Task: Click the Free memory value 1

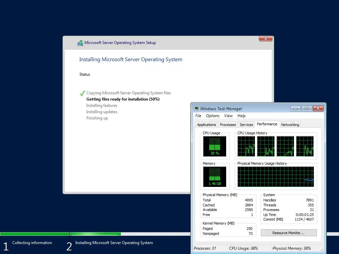Action: [x=252, y=215]
